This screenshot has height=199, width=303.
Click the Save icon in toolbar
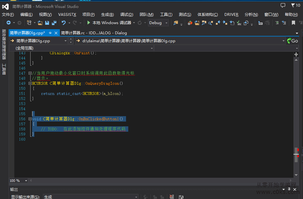tap(47, 23)
